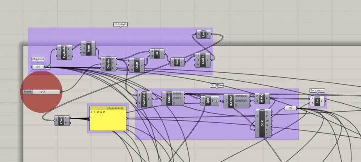Click the panel path header {0;0;0;0;0}
Image resolution: width=361 pixels, height=162 pixels.
click(x=115, y=108)
